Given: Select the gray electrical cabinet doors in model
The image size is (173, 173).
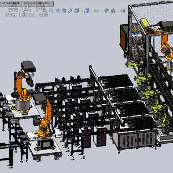Looking at the screenshot, I should (x=138, y=140).
